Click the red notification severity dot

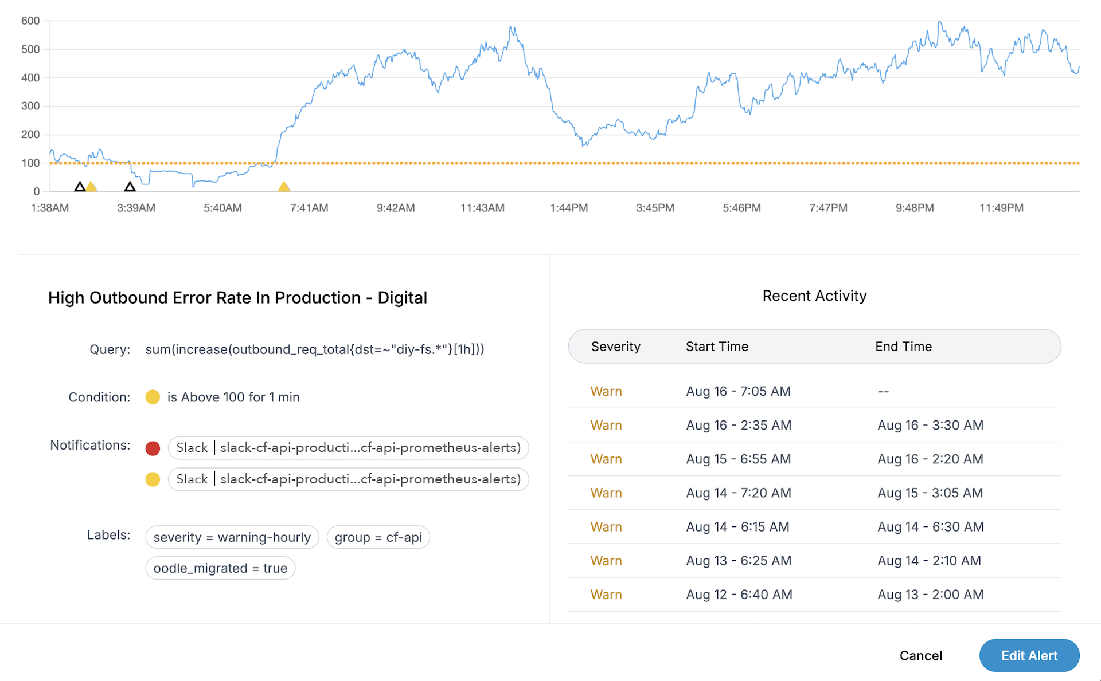click(153, 448)
